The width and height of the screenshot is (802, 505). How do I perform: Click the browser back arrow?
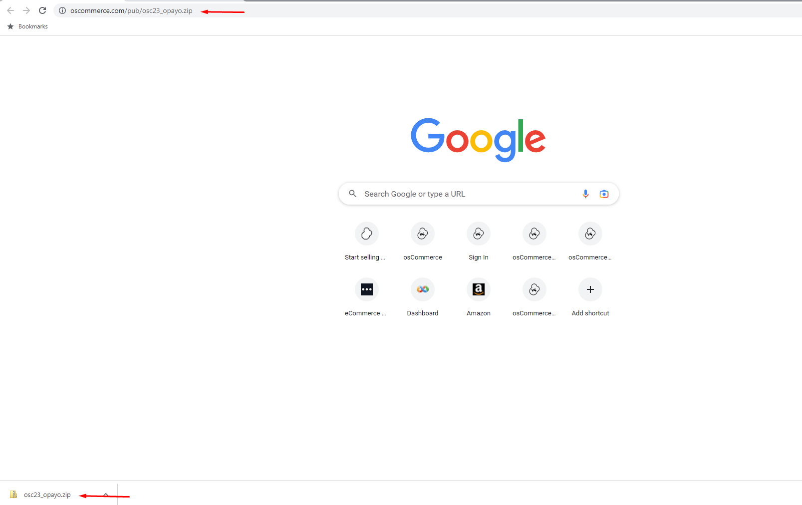click(10, 10)
